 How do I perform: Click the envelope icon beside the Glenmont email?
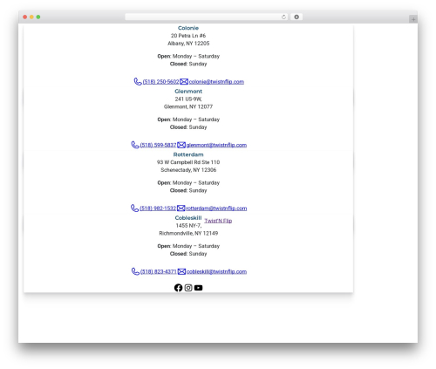point(181,145)
